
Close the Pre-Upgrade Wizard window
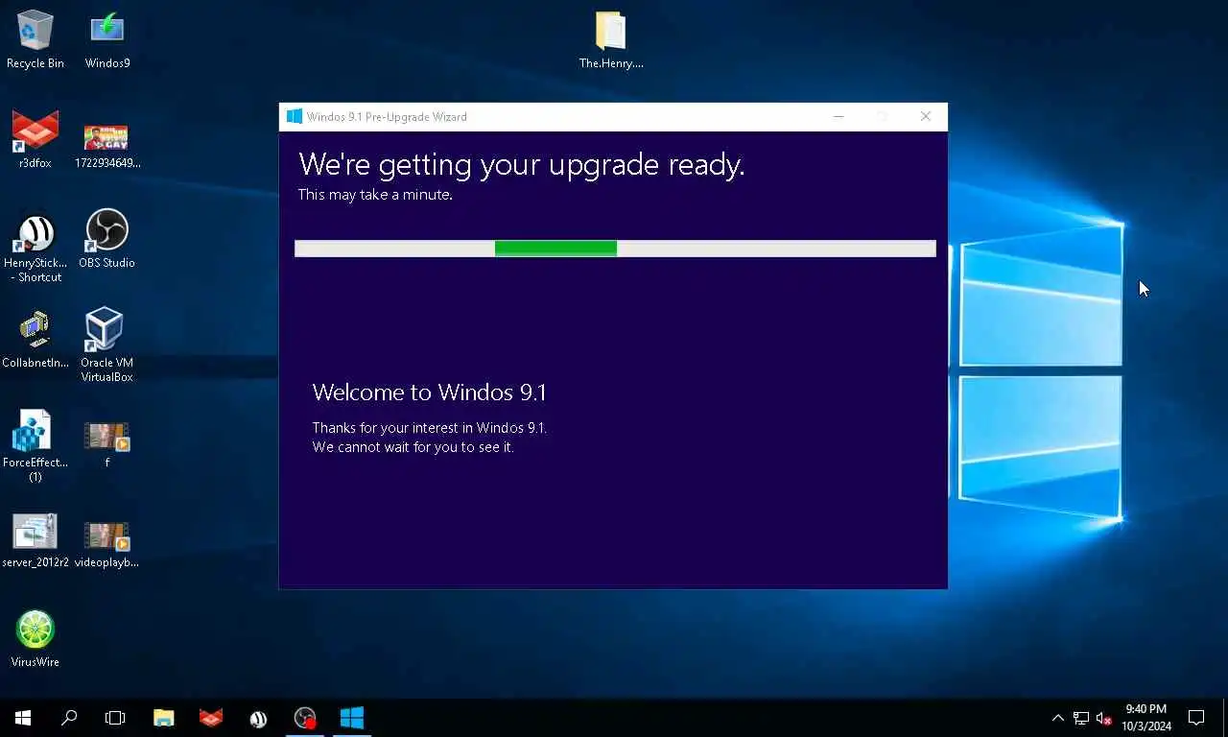(926, 116)
